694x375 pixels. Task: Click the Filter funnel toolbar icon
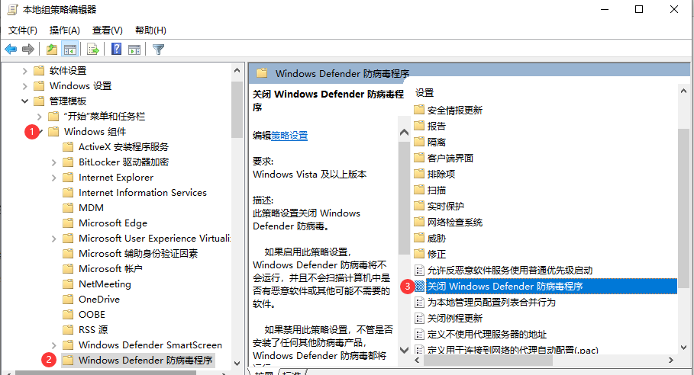pos(158,49)
